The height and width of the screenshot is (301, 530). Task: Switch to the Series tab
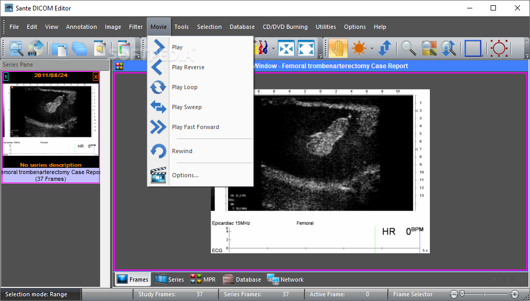[169, 279]
